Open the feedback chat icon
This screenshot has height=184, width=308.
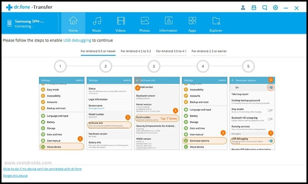click(x=264, y=8)
